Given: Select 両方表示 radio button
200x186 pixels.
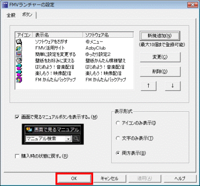Looking at the screenshot, I should point(118,153).
